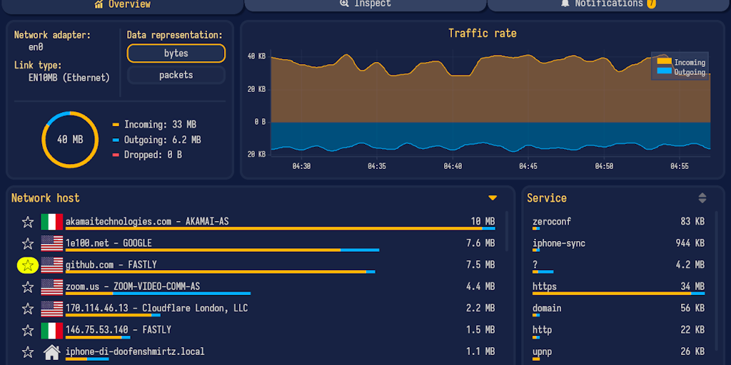Click Incoming: 33 MB statistic
Screen dimensions: 731x365
pyautogui.click(x=160, y=125)
